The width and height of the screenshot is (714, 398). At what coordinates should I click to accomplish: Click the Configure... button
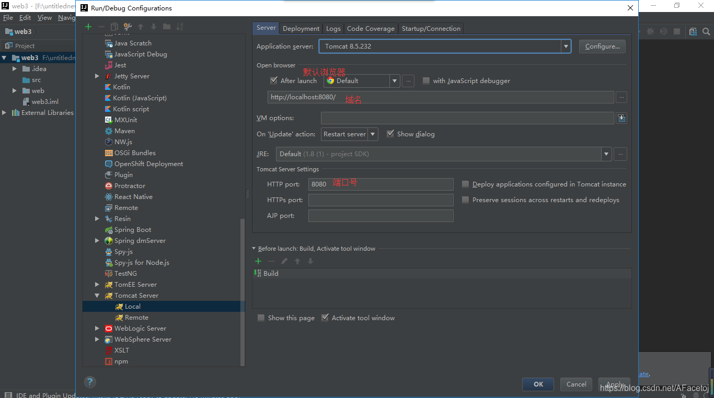coord(602,46)
